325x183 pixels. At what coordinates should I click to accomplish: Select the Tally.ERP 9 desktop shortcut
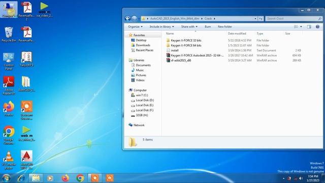(x=26, y=59)
